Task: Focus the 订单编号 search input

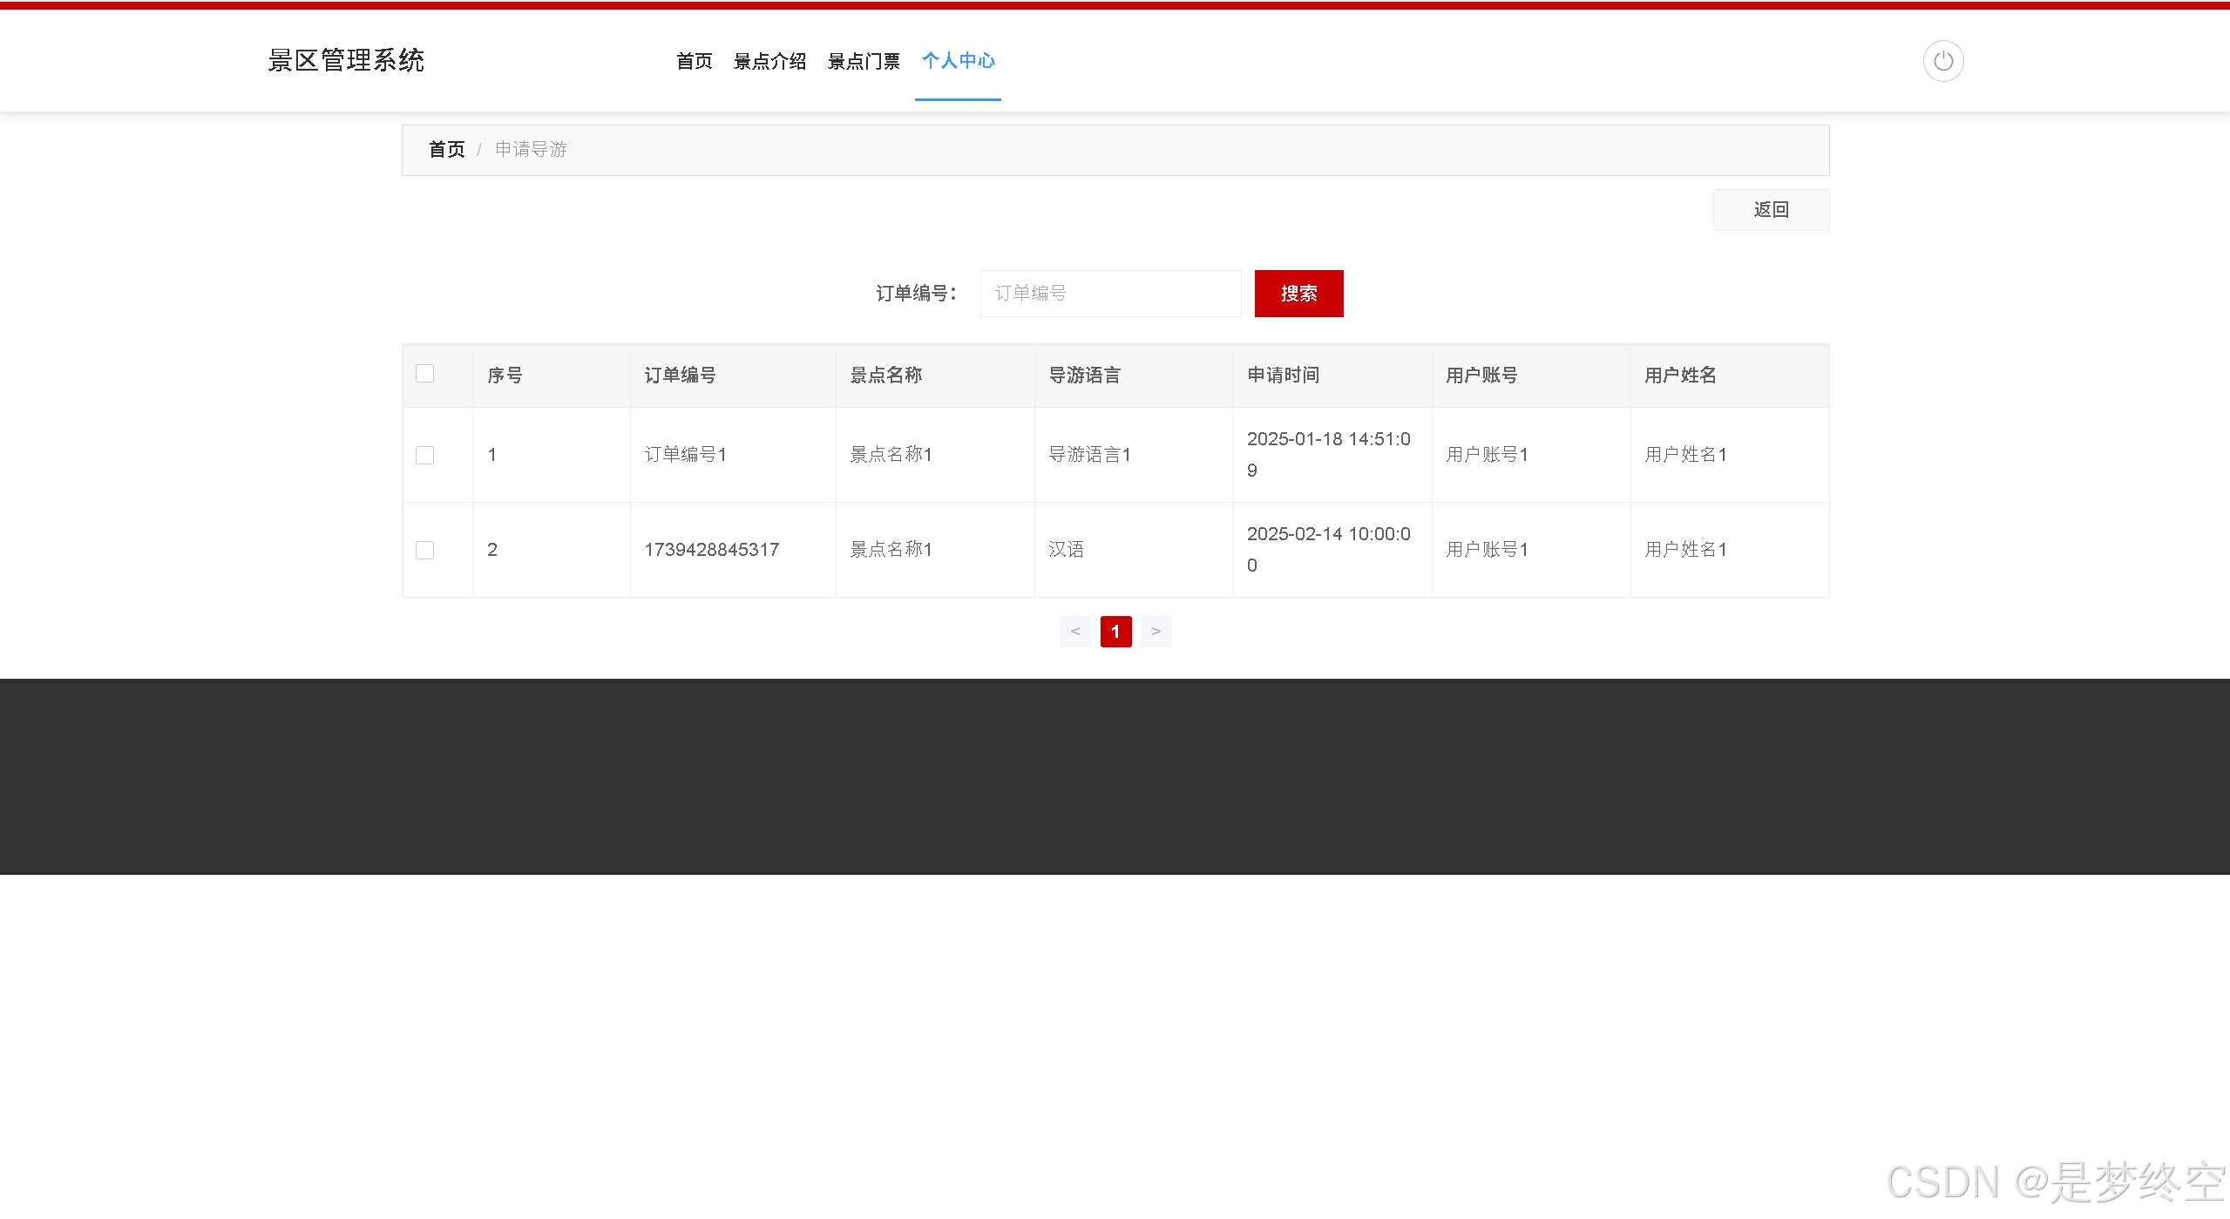Action: pyautogui.click(x=1109, y=294)
